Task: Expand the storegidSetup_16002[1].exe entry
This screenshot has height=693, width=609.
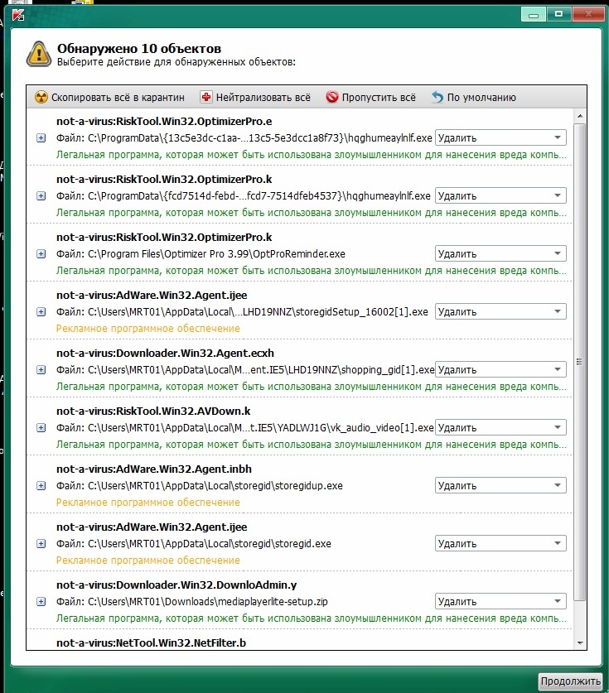Action: click(41, 311)
